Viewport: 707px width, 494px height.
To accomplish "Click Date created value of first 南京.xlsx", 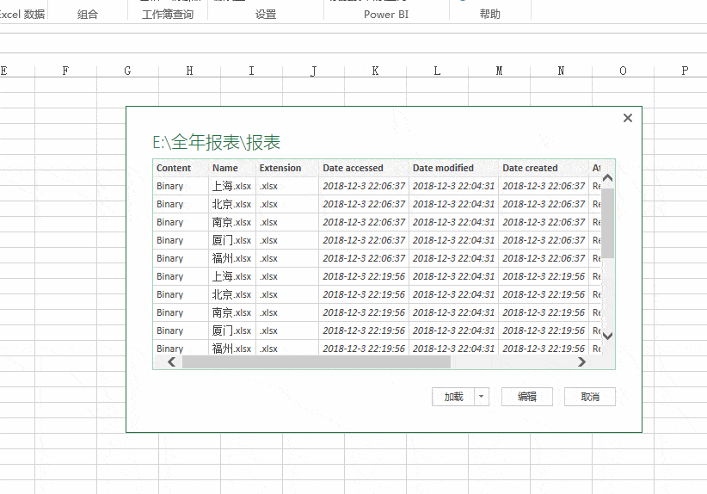I will [x=544, y=222].
